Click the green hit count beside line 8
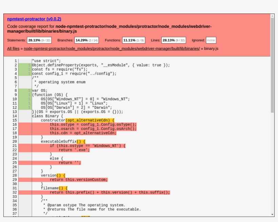The width and height of the screenshot is (278, 222). 29,90
